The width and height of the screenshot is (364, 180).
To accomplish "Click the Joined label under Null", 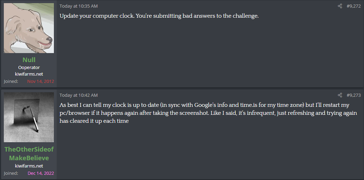I will 11,81.
